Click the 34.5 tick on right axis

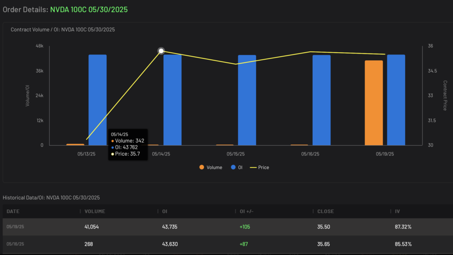coord(432,71)
